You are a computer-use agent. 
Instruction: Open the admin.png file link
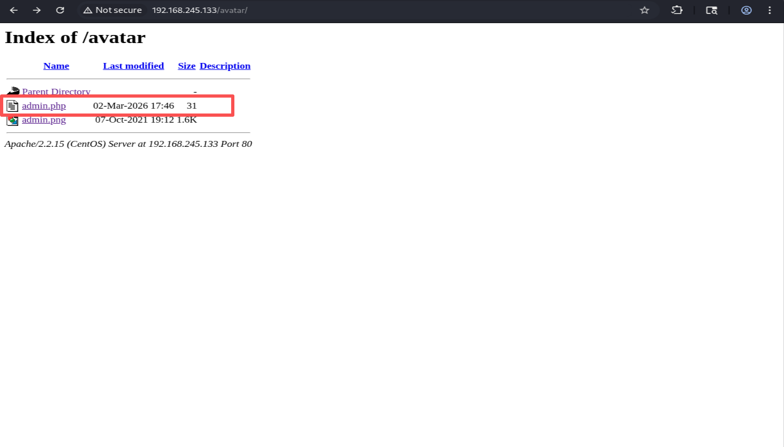44,119
